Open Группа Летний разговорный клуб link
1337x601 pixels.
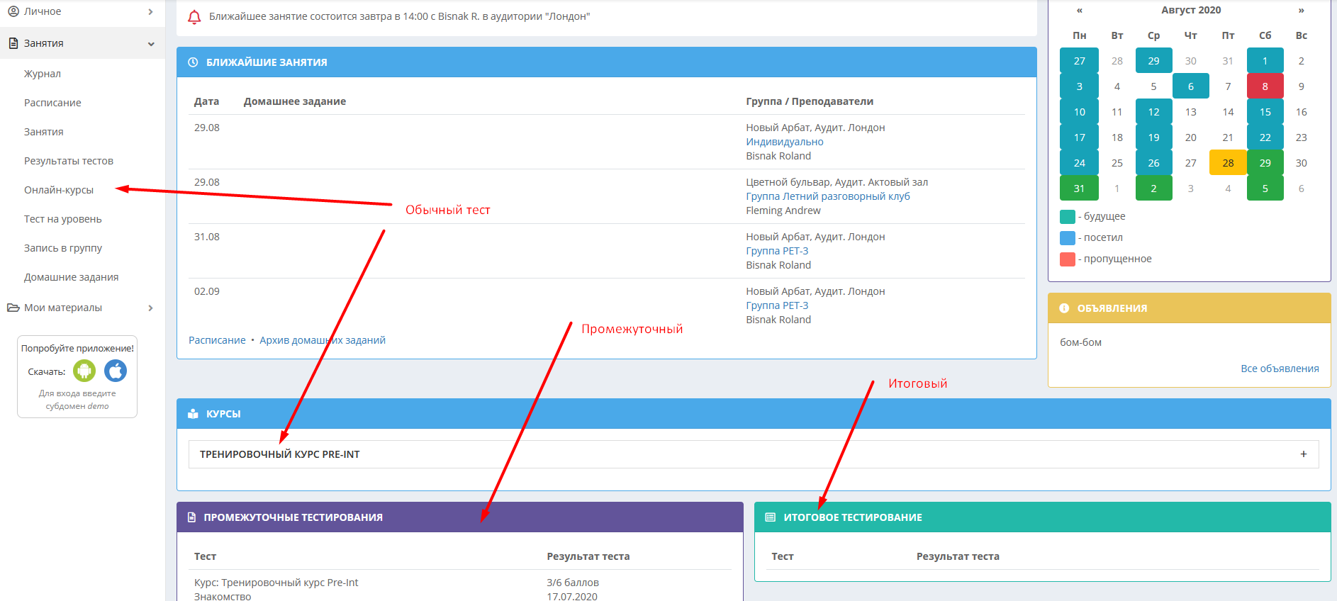coord(828,196)
